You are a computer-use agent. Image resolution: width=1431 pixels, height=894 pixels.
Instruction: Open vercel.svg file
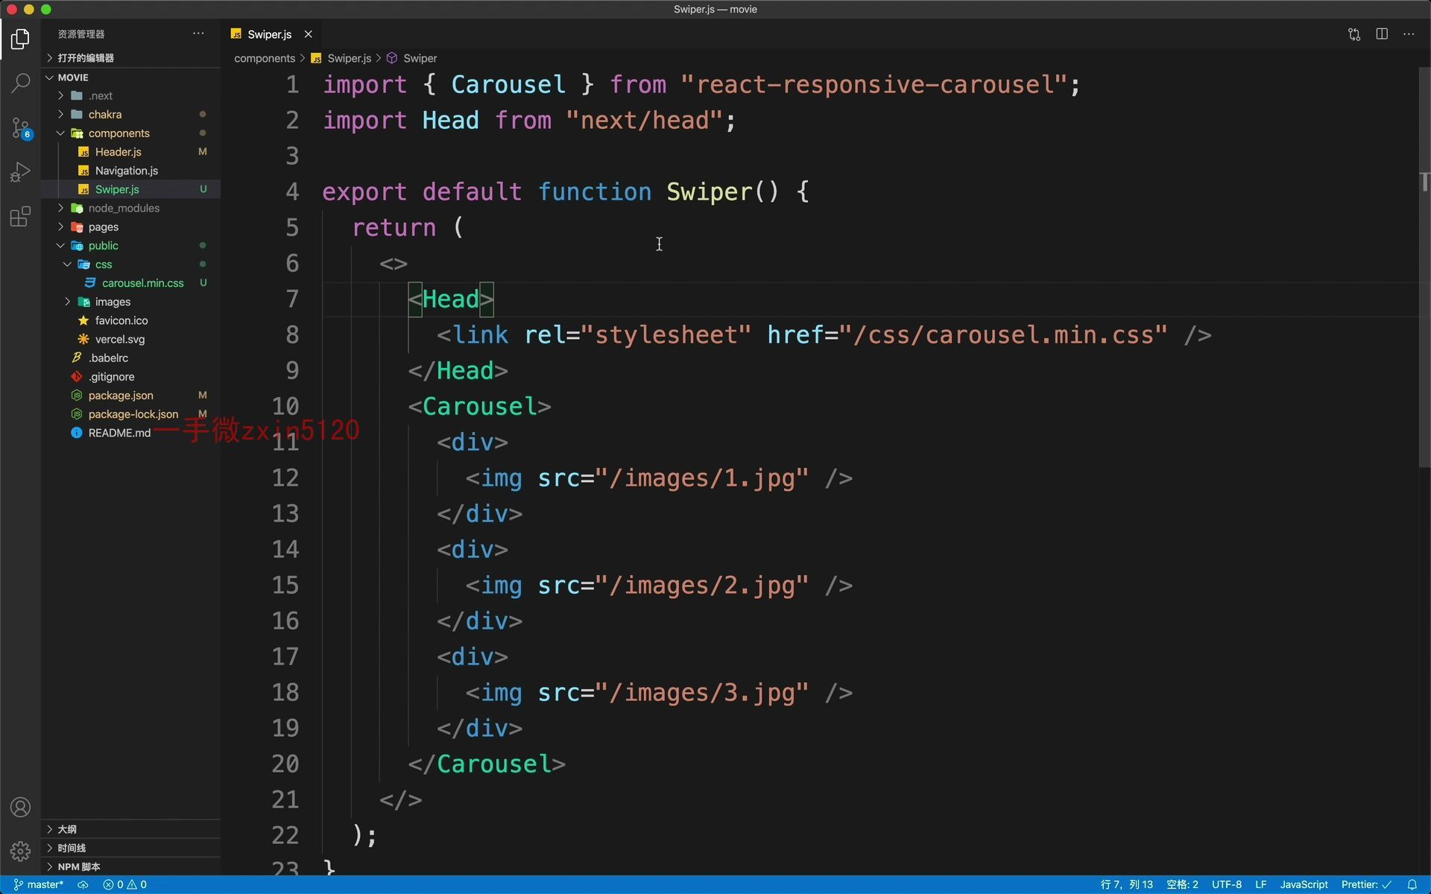pos(131,339)
